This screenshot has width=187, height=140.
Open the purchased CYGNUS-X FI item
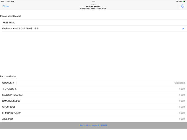93,83
